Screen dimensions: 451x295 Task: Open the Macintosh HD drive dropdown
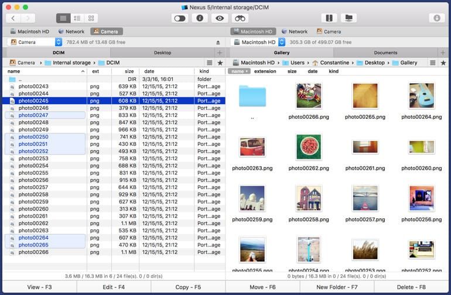coord(282,42)
